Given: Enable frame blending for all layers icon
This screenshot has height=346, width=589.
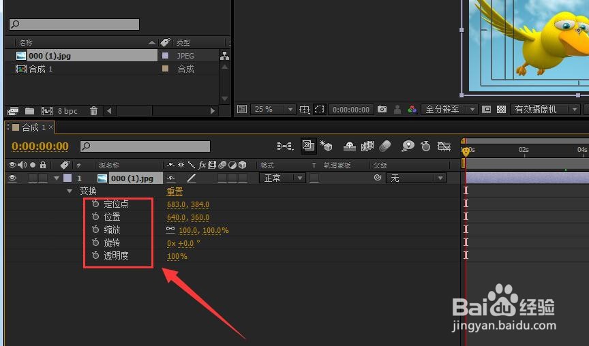Looking at the screenshot, I should click(367, 146).
